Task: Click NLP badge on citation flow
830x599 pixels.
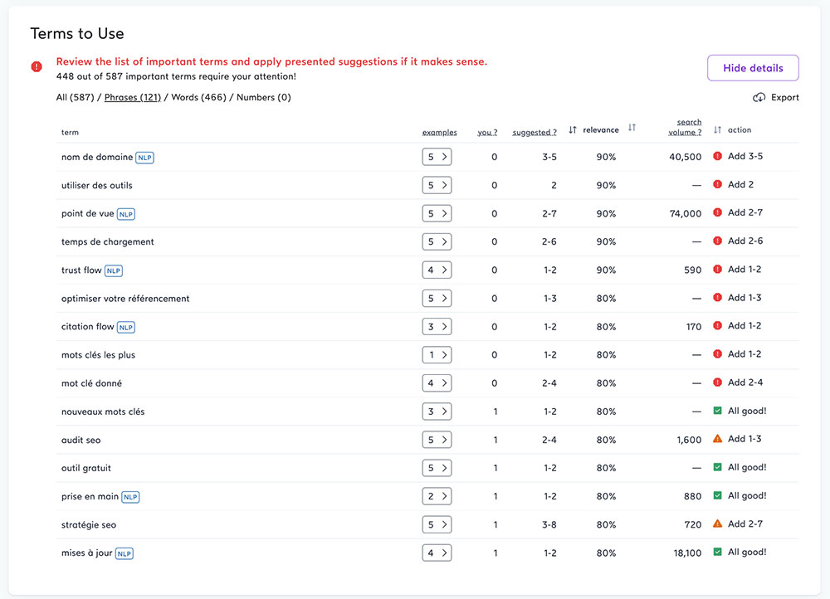Action: [126, 328]
